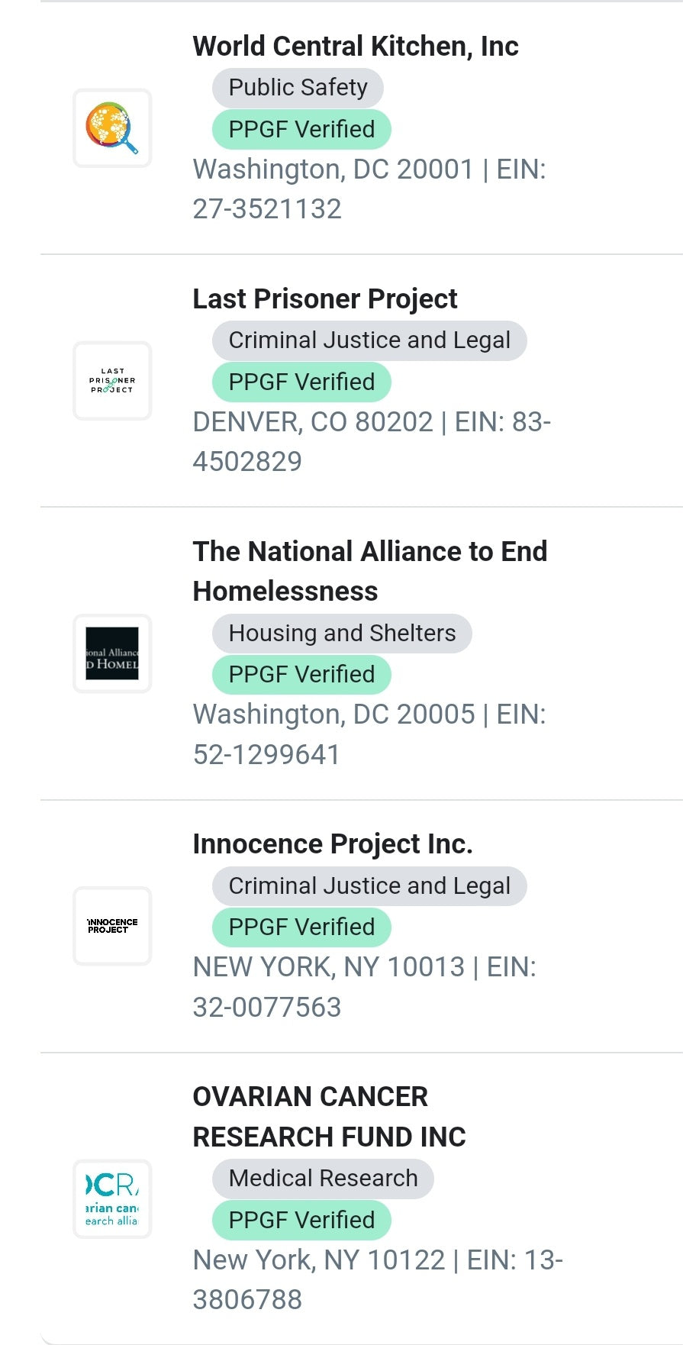Click the Ovarian Cancer Research logo icon
Image resolution: width=683 pixels, height=1345 pixels.
coord(112,1198)
